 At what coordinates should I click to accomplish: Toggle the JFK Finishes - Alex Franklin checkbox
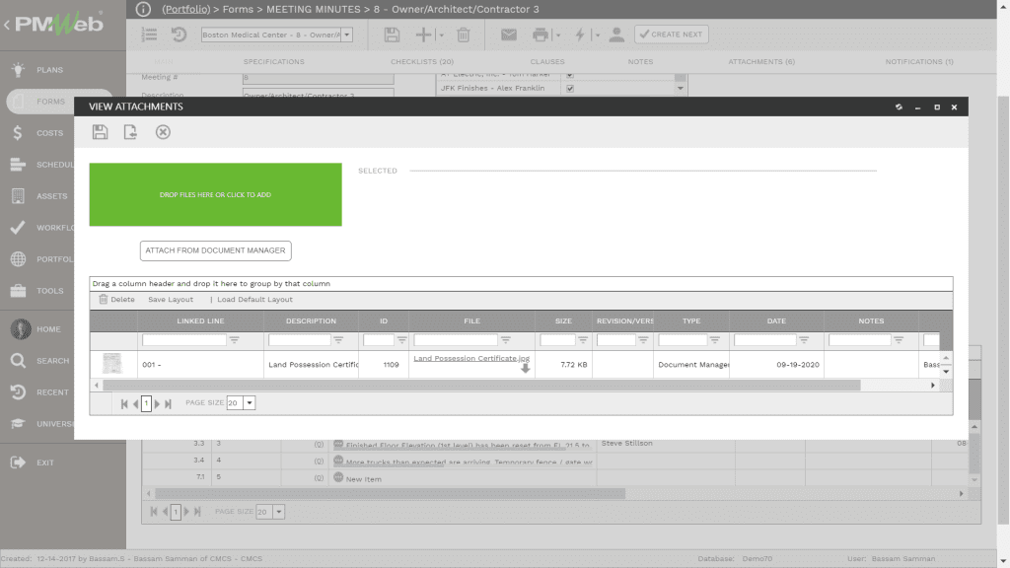(570, 88)
